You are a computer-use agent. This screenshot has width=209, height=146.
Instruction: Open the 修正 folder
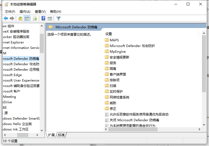[x=110, y=109]
